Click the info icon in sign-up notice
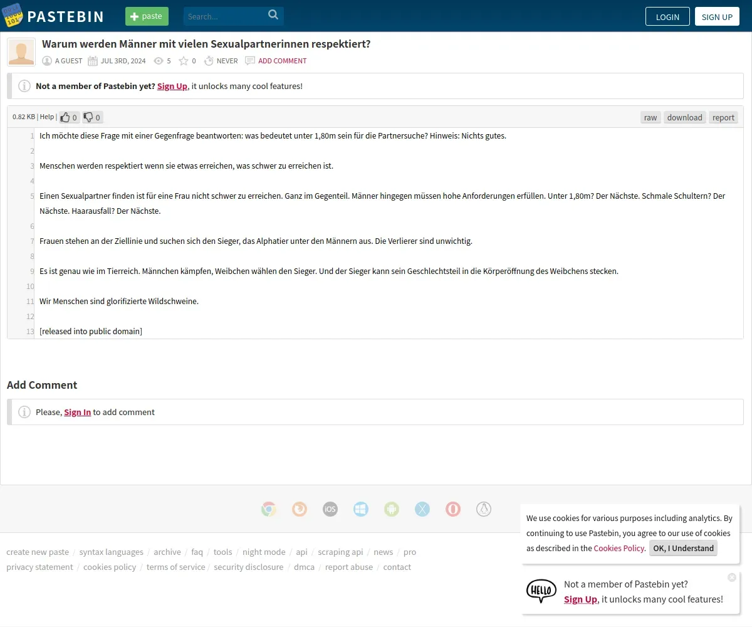Viewport: 752px width, 627px height. [24, 86]
